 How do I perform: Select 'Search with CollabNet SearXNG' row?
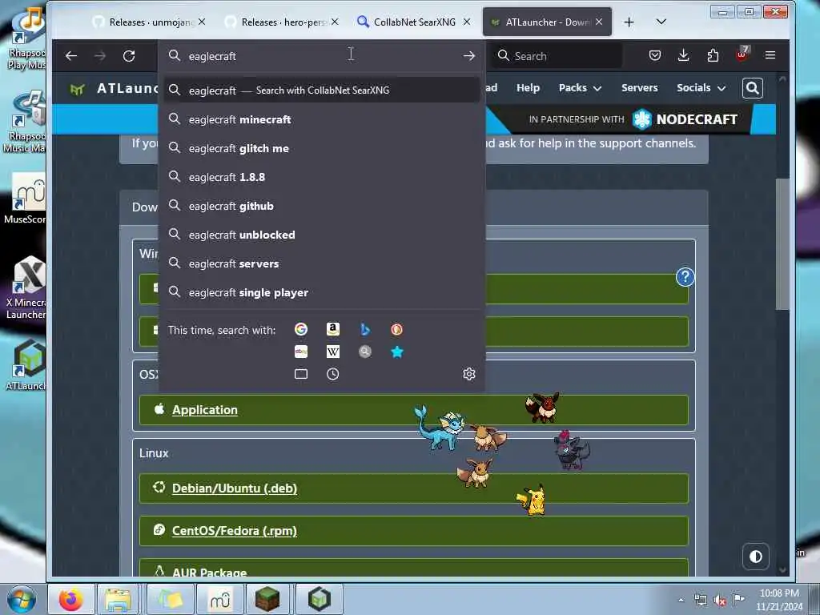[322, 90]
